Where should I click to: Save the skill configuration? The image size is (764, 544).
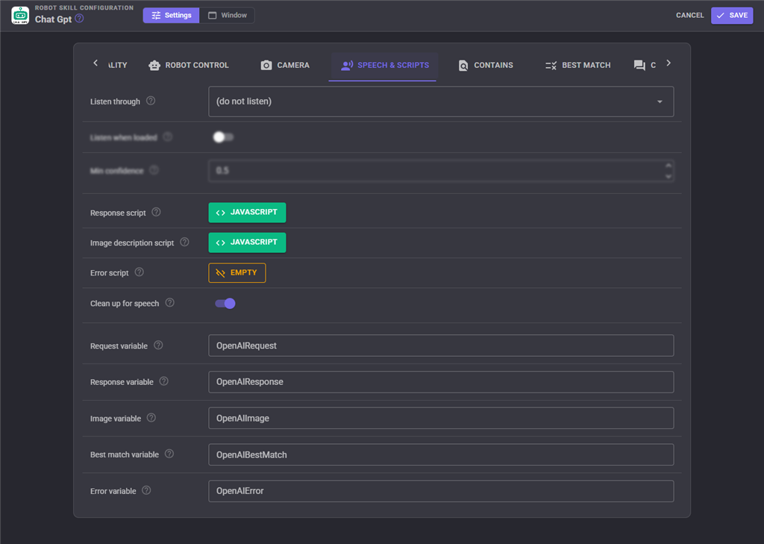pos(731,15)
